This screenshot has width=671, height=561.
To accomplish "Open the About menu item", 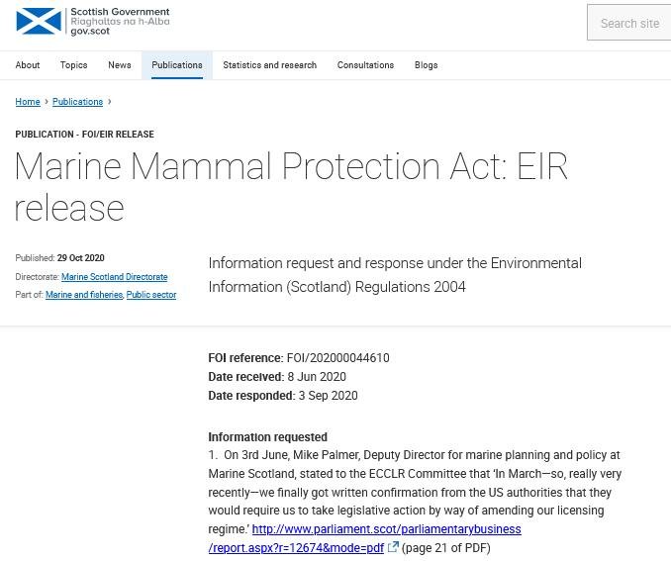I will point(28,65).
